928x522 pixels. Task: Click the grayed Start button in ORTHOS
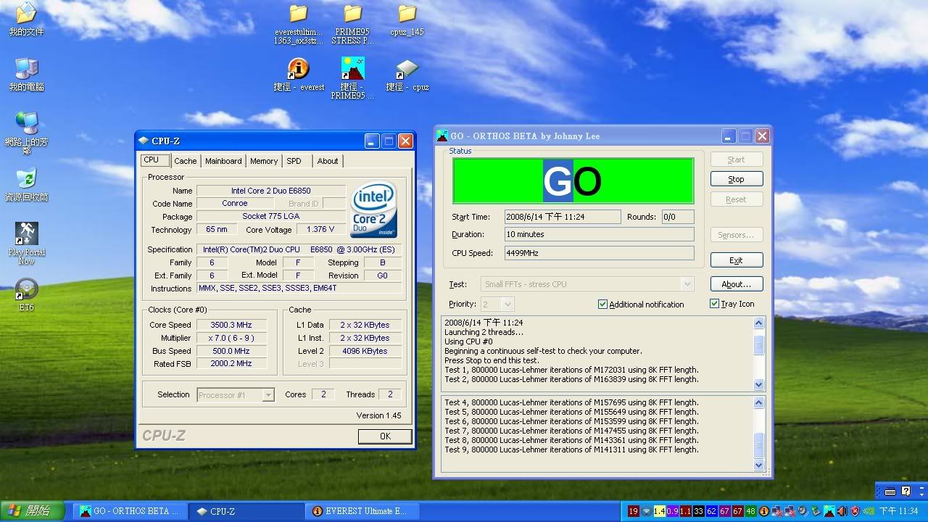[x=736, y=159]
